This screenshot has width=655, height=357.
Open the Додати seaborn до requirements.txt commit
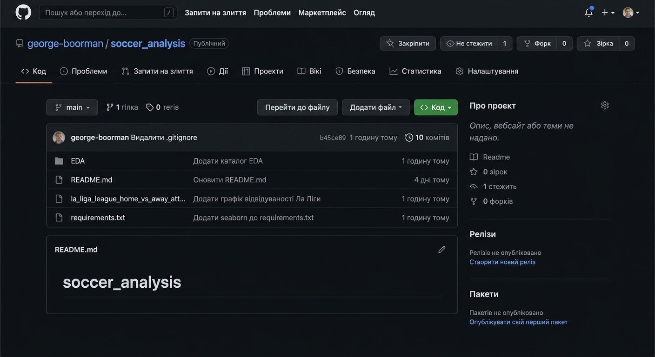(254, 218)
